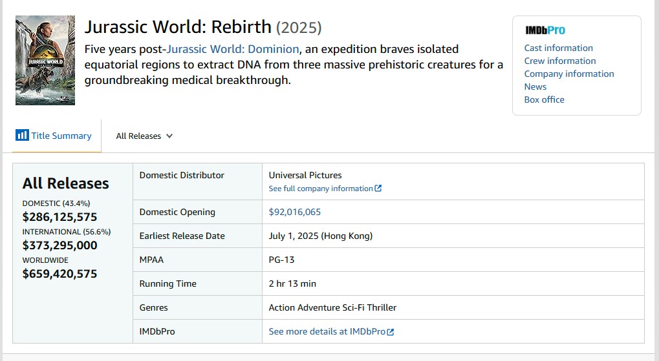The width and height of the screenshot is (659, 361).
Task: Expand the All Releases dropdown chevron
Action: (169, 136)
